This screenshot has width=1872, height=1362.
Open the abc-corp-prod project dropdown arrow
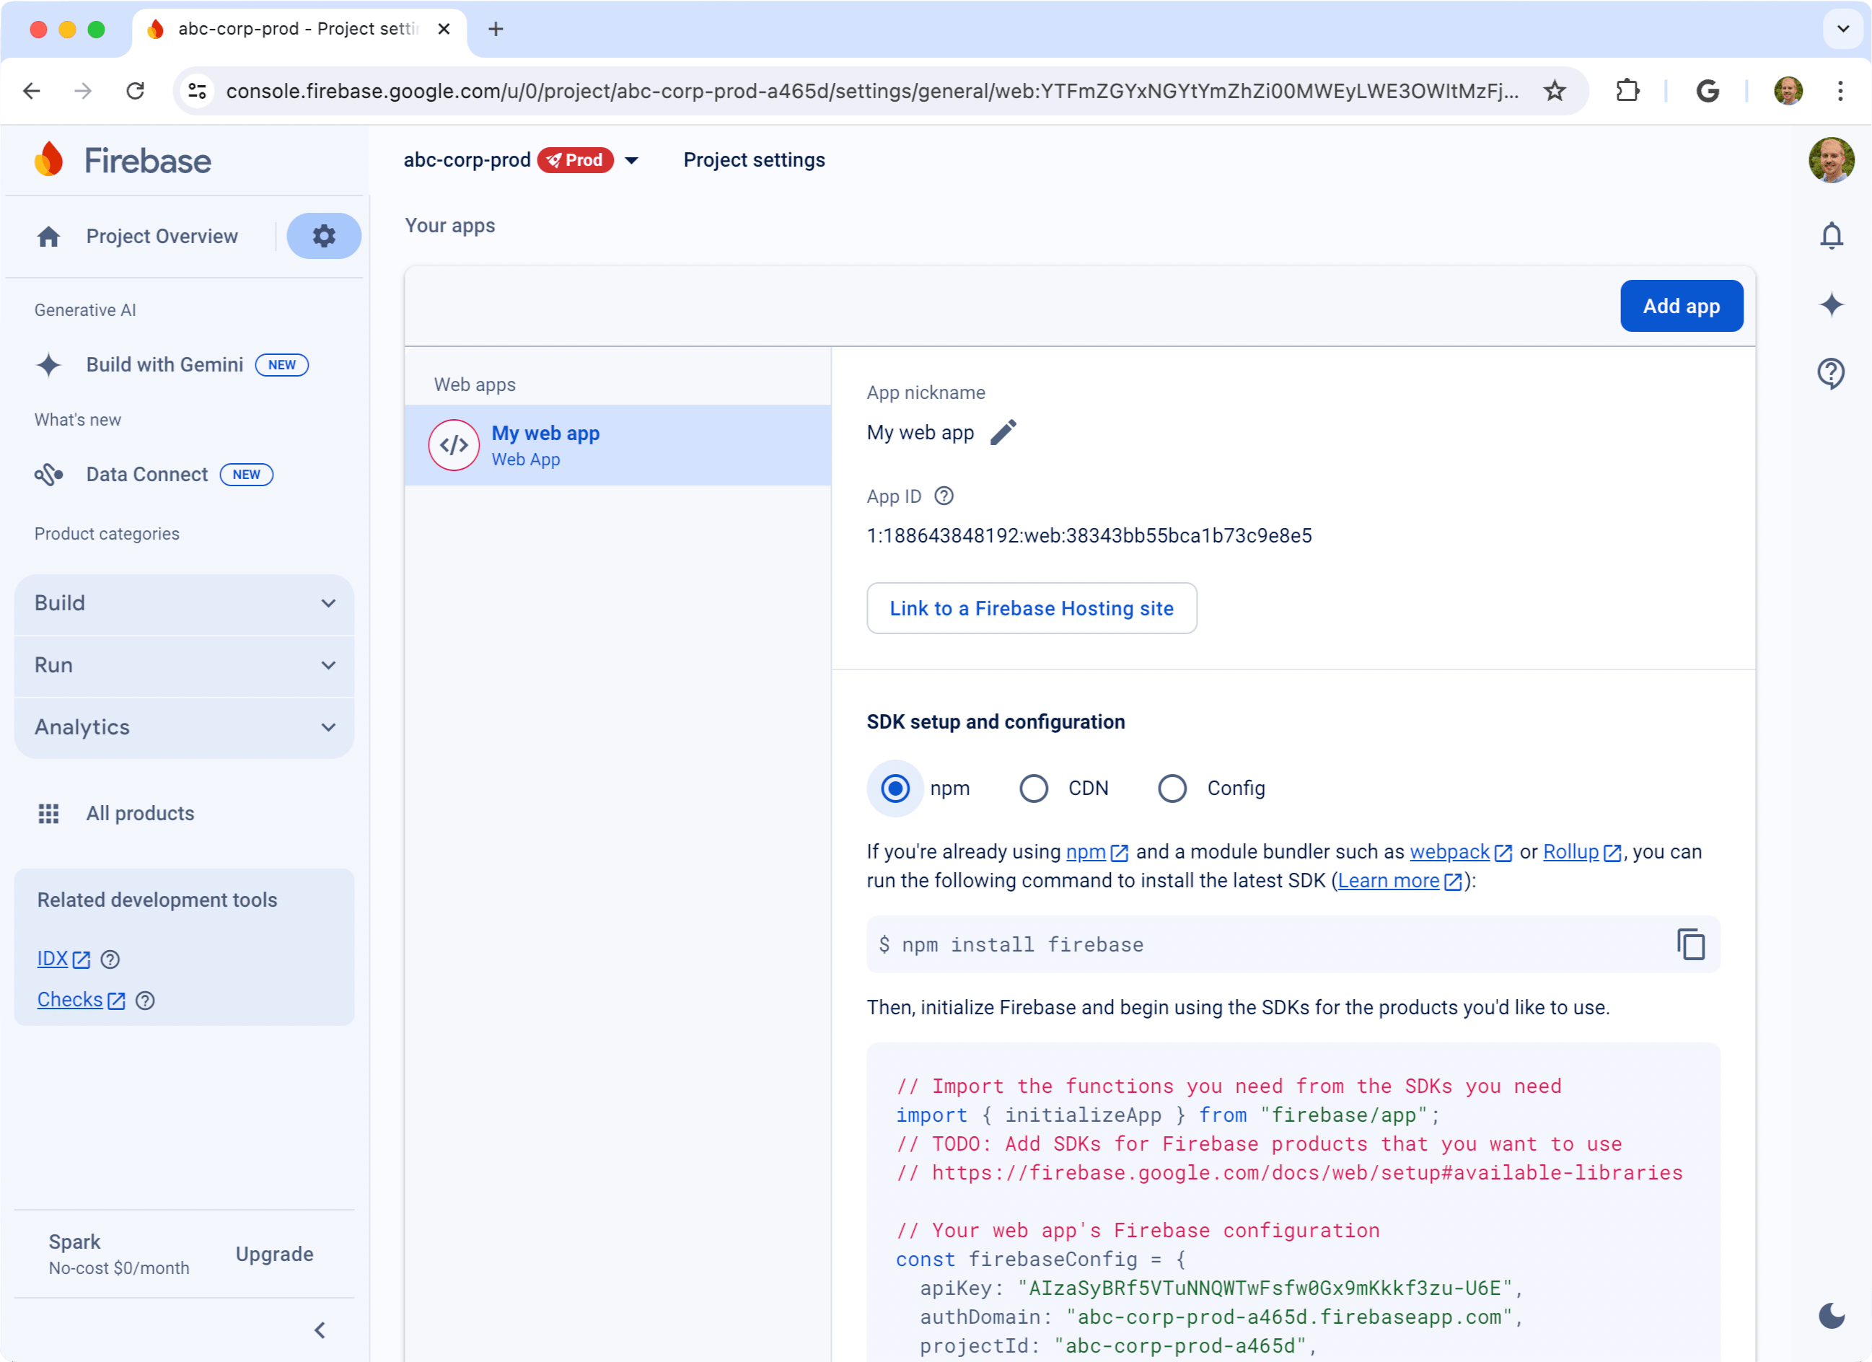click(631, 160)
